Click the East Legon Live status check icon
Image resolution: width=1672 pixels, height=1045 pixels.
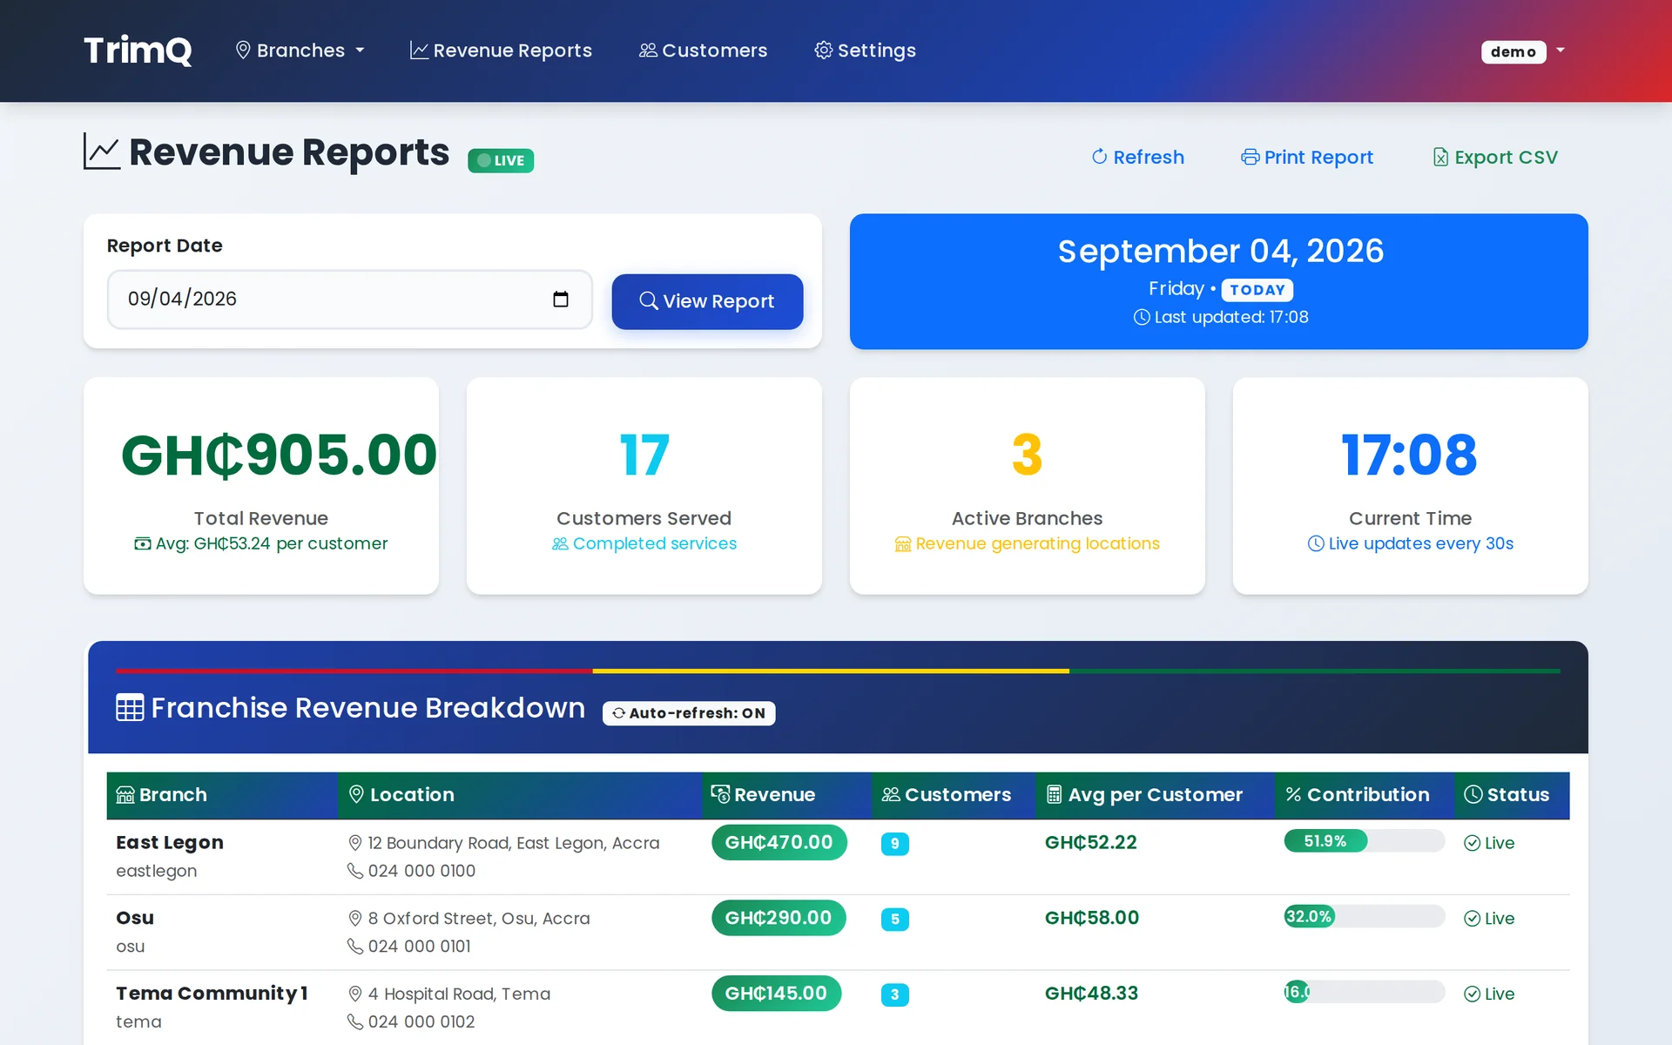point(1473,843)
